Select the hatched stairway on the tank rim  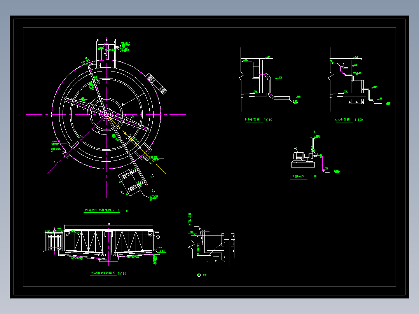click(x=157, y=84)
